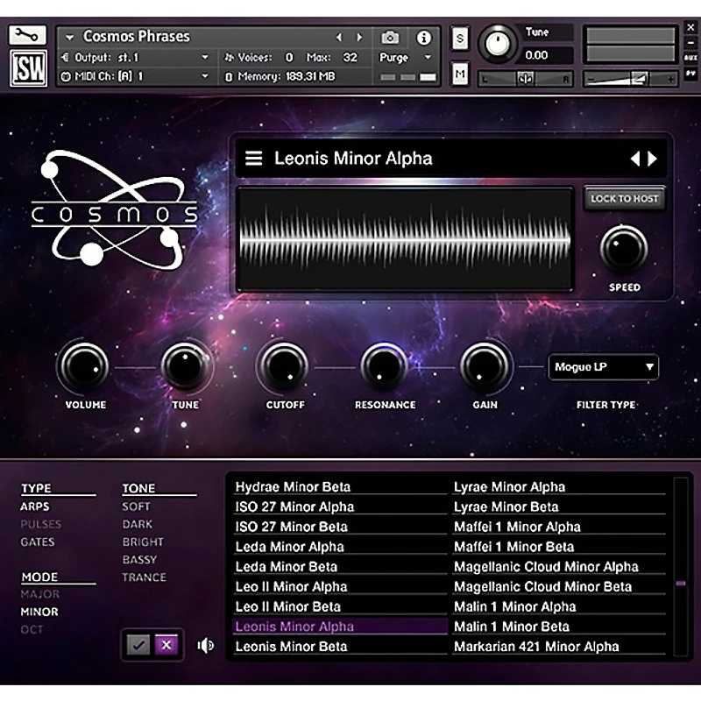Click the ISW logo icon
Image resolution: width=701 pixels, height=701 pixels.
click(29, 68)
